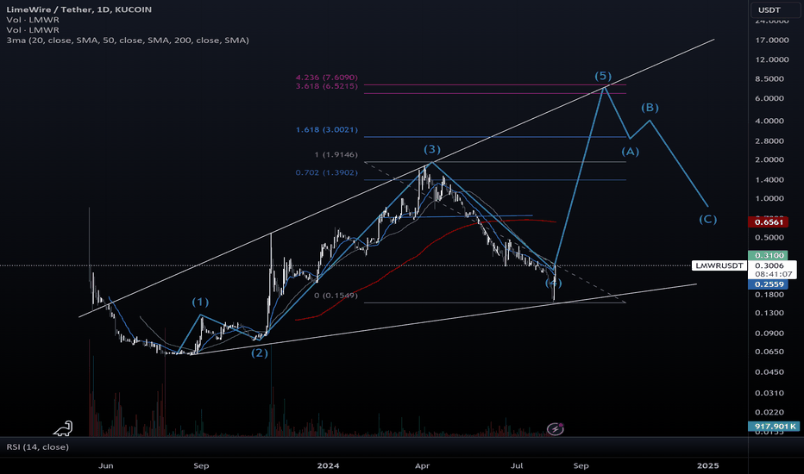Select the 4.236 (7.6090) Fibonacci level label
The height and width of the screenshot is (474, 804).
327,78
